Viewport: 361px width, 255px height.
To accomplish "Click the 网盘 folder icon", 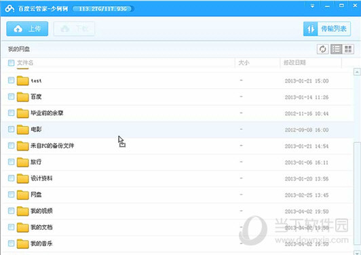I will (x=22, y=195).
